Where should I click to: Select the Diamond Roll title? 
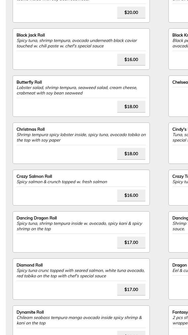[29, 265]
